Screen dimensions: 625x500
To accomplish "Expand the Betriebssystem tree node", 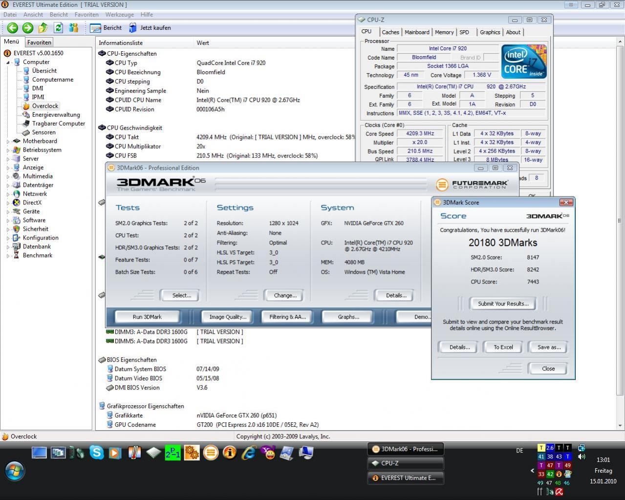I will 8,150.
